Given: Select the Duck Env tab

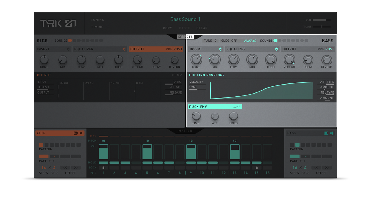Looking at the screenshot, I should 215,107.
